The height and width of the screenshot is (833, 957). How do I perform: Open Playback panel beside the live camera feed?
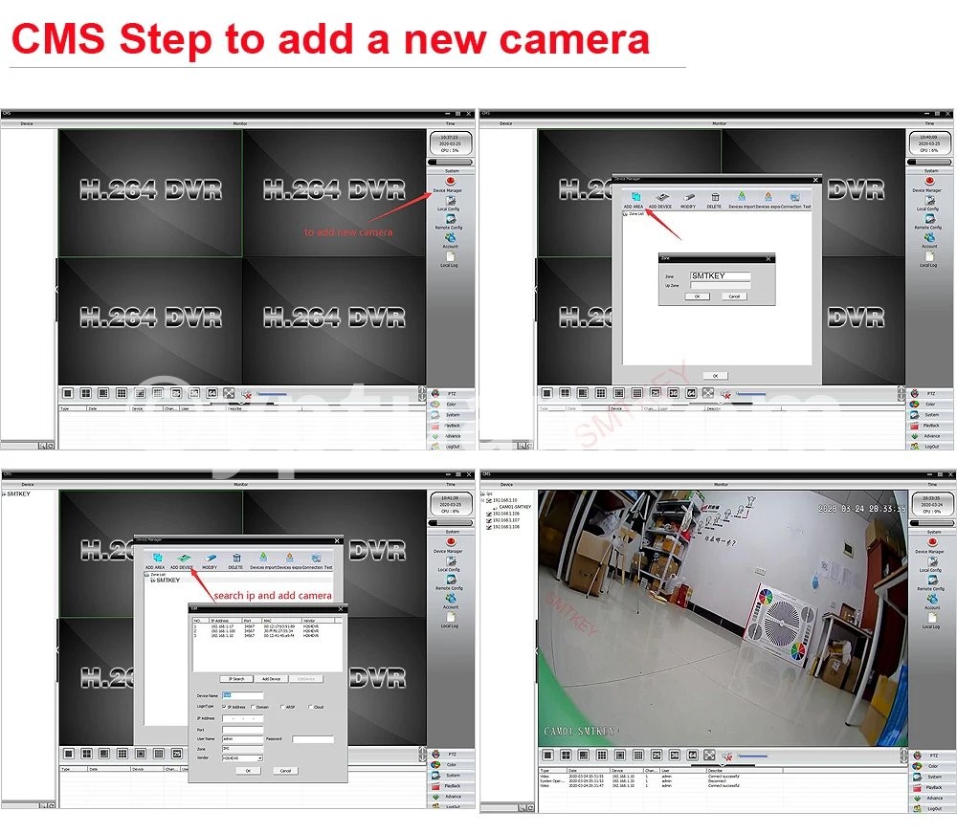932,786
